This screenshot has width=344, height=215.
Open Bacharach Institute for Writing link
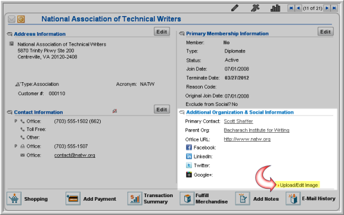pos(256,130)
